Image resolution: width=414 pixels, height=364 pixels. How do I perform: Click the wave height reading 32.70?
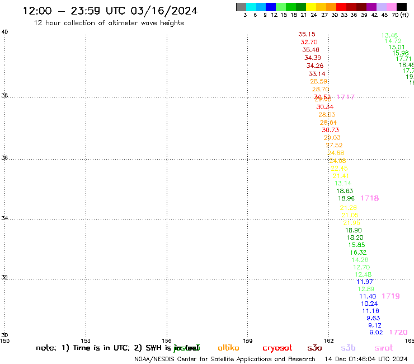pos(309,42)
